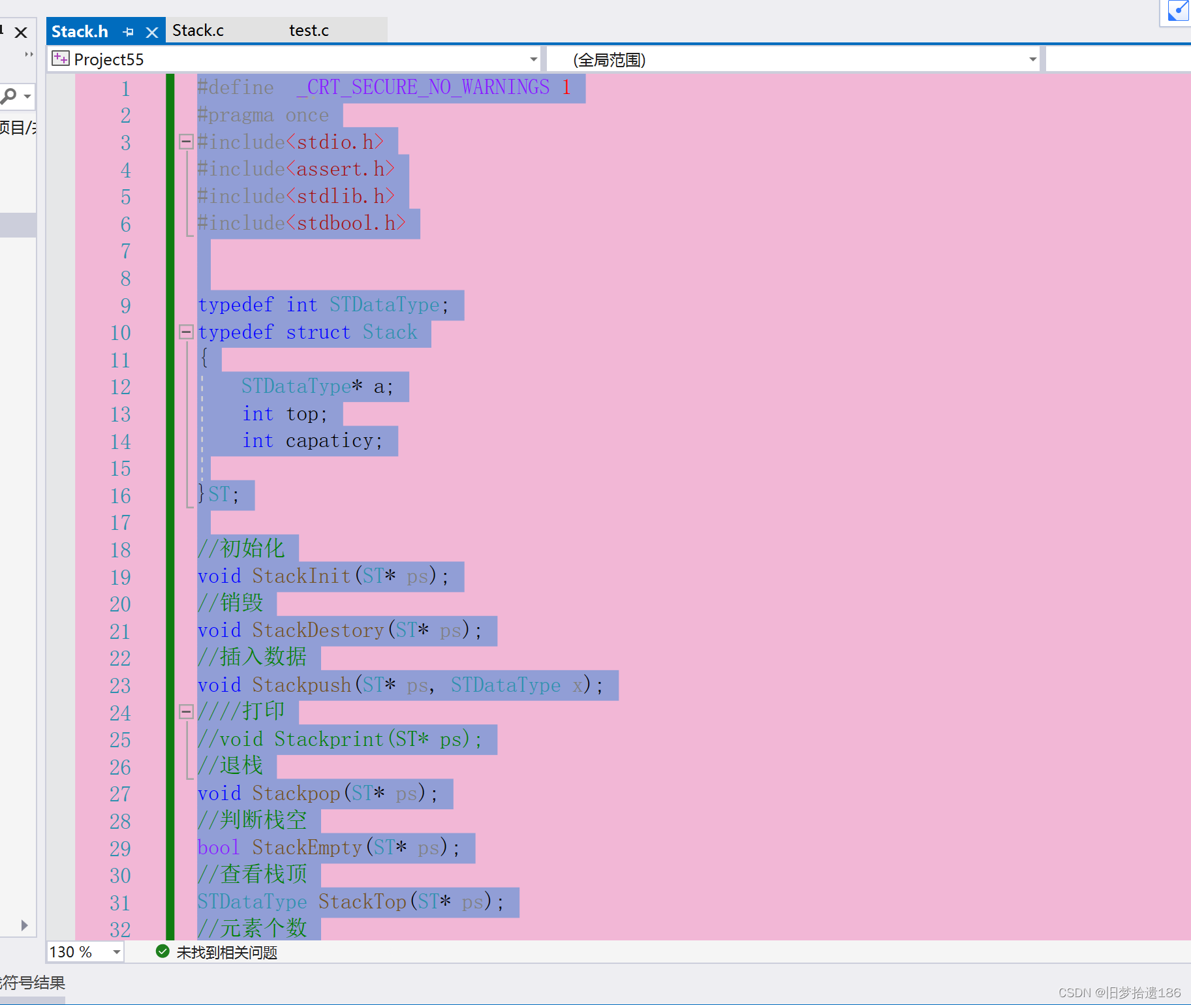Click the green check status icon
1191x1005 pixels.
tap(163, 951)
